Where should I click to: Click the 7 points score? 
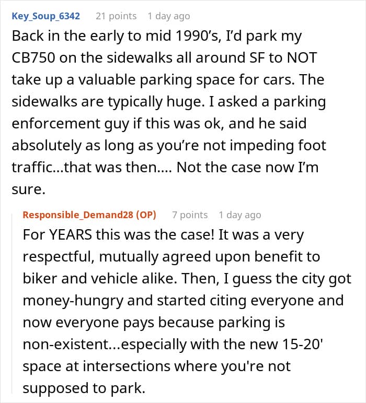click(190, 215)
